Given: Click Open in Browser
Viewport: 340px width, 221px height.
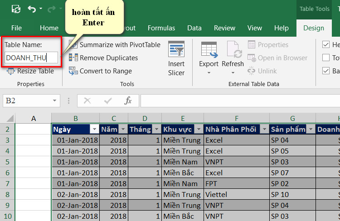Looking at the screenshot, I should (277, 58).
